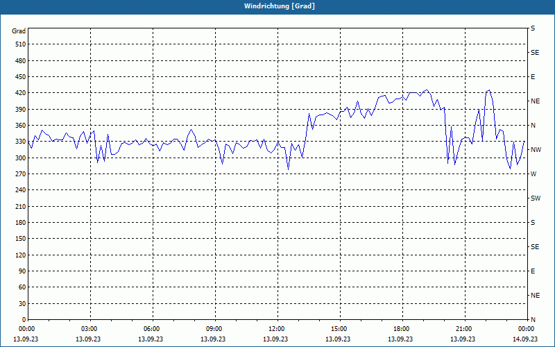The image size is (555, 347).
Task: Select the E compass label on 450 gridline
Action: click(533, 77)
